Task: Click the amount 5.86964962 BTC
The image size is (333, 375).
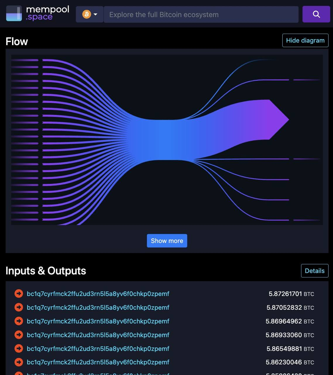Action: pyautogui.click(x=290, y=321)
